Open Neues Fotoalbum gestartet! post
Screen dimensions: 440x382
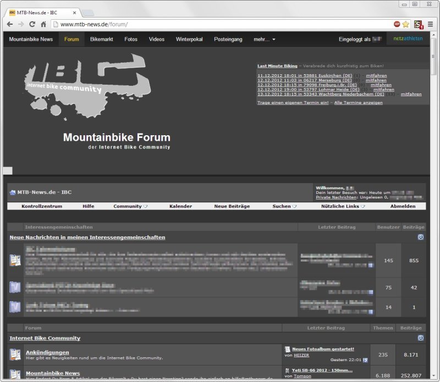pos(323,349)
